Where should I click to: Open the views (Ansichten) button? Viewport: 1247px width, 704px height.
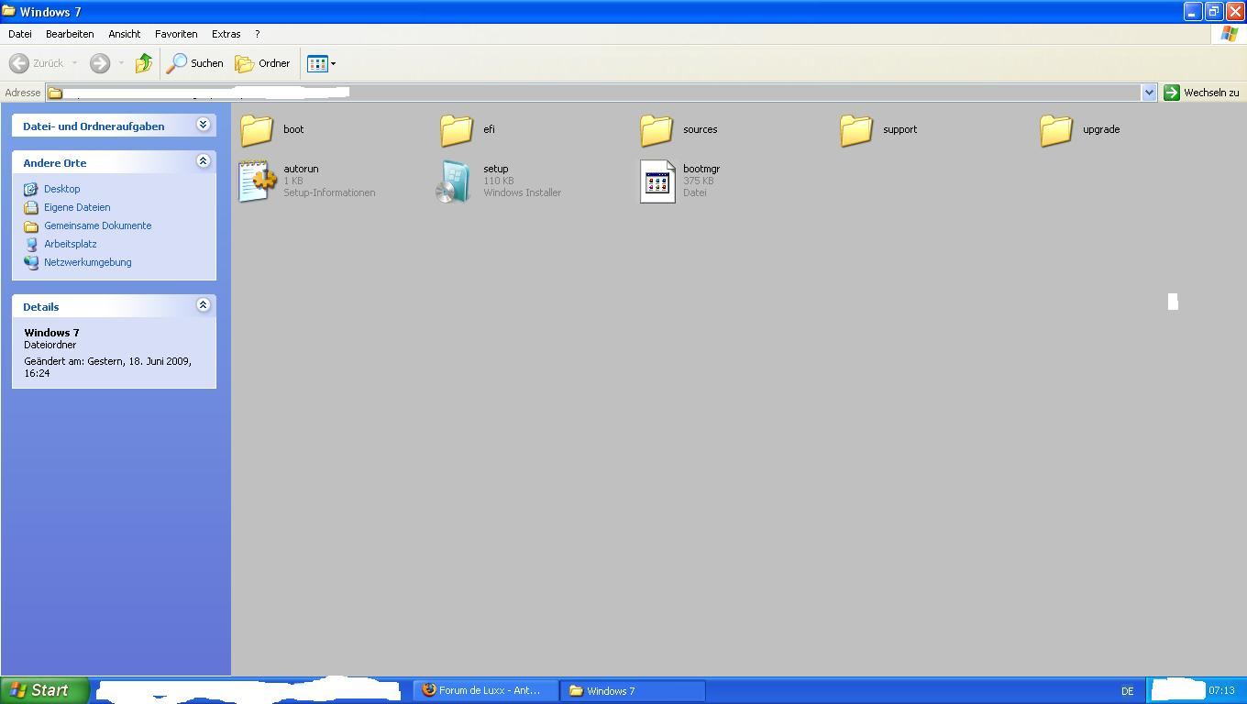click(317, 63)
